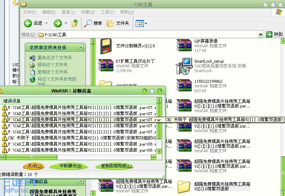The image size is (285, 196).
Task: Click the WinRAR 诊断信息 title bar
Action: coord(71,91)
